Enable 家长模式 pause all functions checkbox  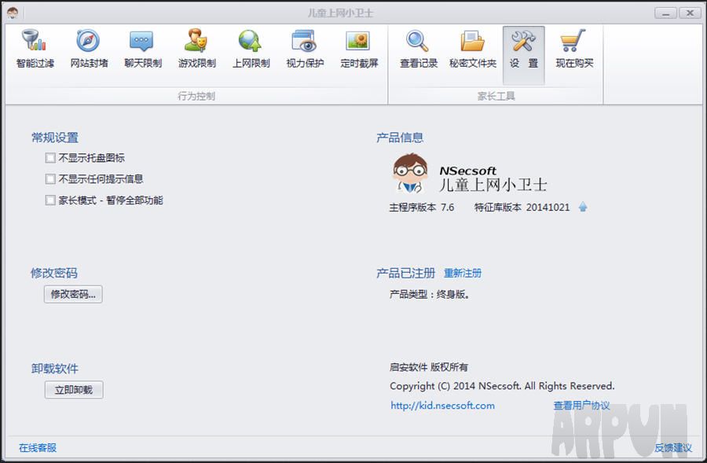[x=51, y=200]
